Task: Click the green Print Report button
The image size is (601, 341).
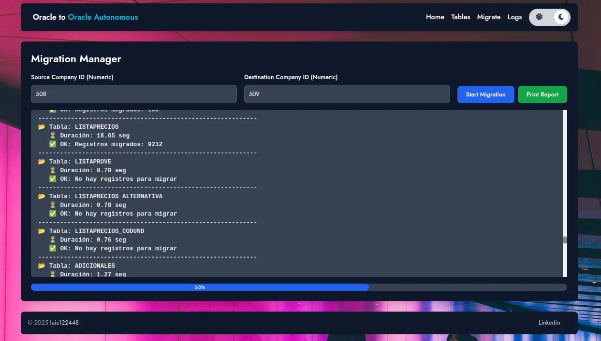Action: (542, 95)
